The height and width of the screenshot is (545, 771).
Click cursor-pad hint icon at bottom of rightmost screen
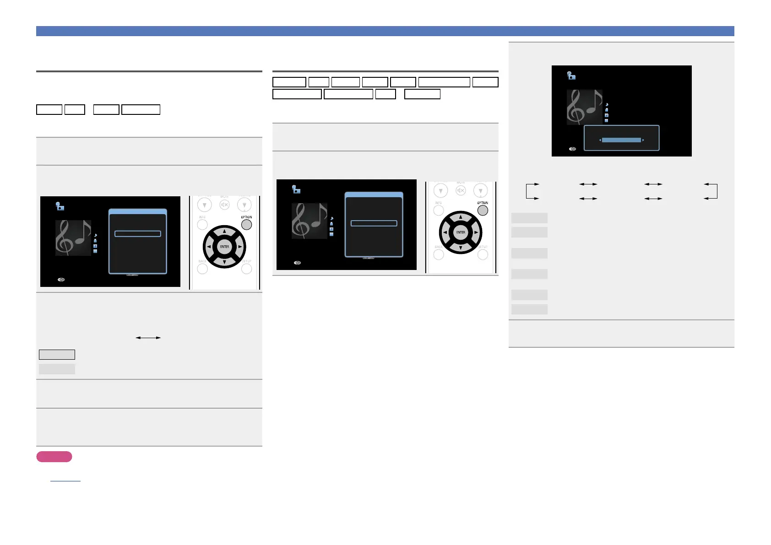coord(572,149)
